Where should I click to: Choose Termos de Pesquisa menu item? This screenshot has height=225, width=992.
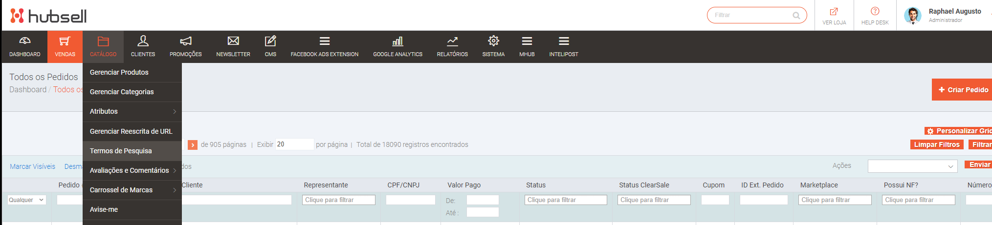click(121, 151)
